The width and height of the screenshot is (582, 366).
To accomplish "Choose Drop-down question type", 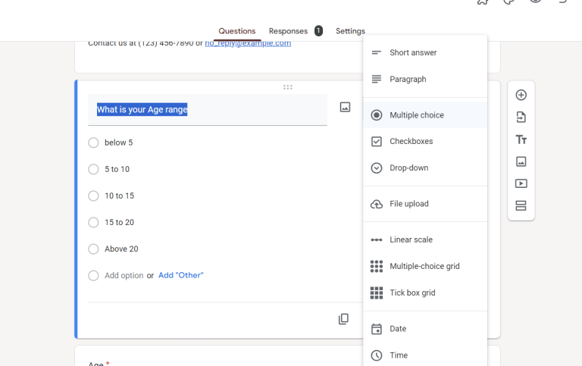I will point(425,167).
